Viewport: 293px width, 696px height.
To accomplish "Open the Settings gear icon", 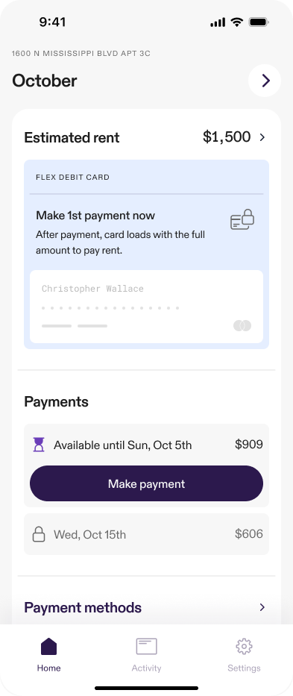I will pyautogui.click(x=244, y=646).
